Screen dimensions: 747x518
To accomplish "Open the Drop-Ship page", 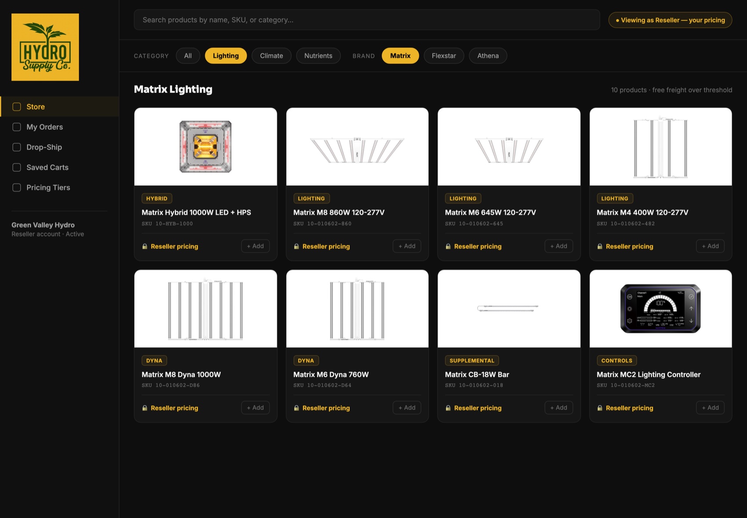I will pos(60,147).
